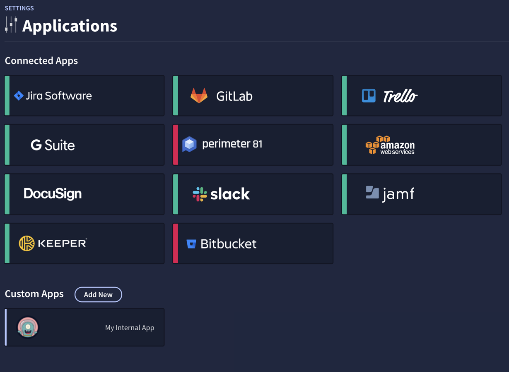Open the Trello application
Image resolution: width=509 pixels, height=372 pixels.
[x=422, y=95]
